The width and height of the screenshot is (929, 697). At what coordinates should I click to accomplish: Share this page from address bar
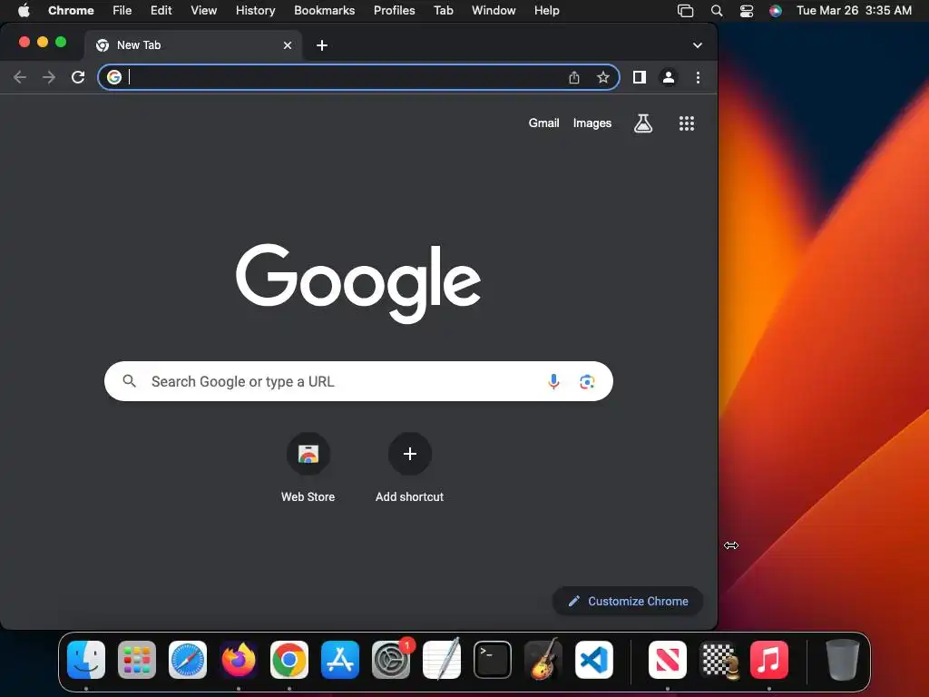coord(574,77)
